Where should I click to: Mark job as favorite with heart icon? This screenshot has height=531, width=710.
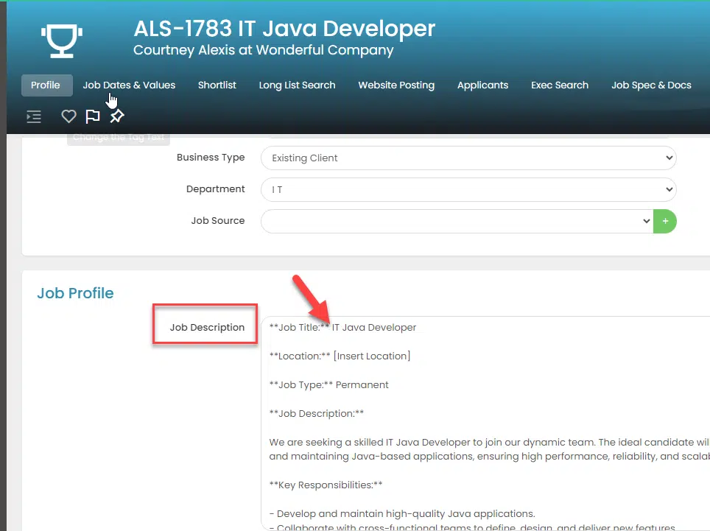pos(68,116)
